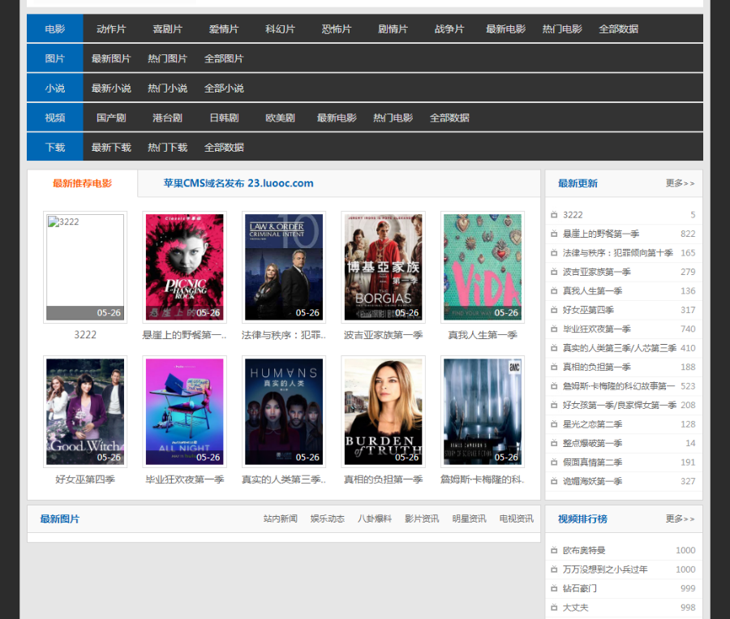Browse 港台剧 videos
Viewport: 730px width, 619px height.
click(x=168, y=118)
